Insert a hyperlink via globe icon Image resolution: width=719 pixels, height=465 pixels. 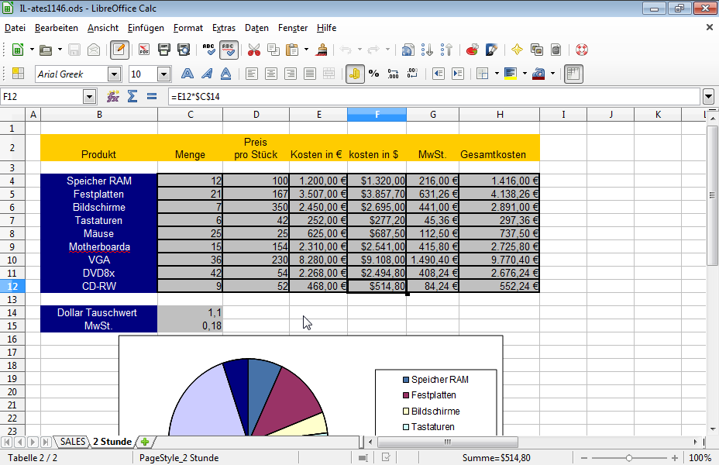click(x=408, y=50)
